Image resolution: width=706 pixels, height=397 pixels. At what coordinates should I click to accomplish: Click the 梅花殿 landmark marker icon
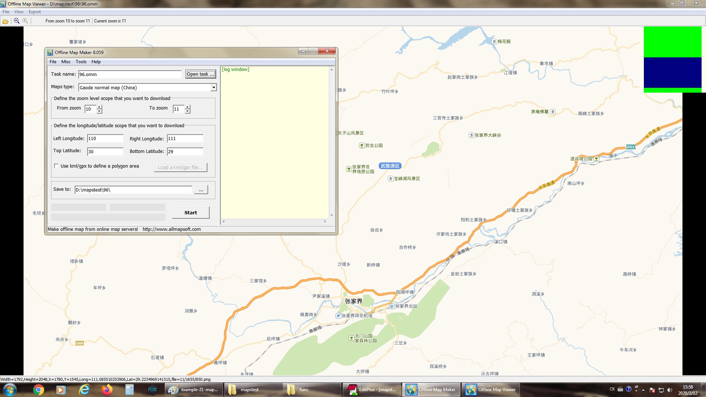pyautogui.click(x=494, y=42)
